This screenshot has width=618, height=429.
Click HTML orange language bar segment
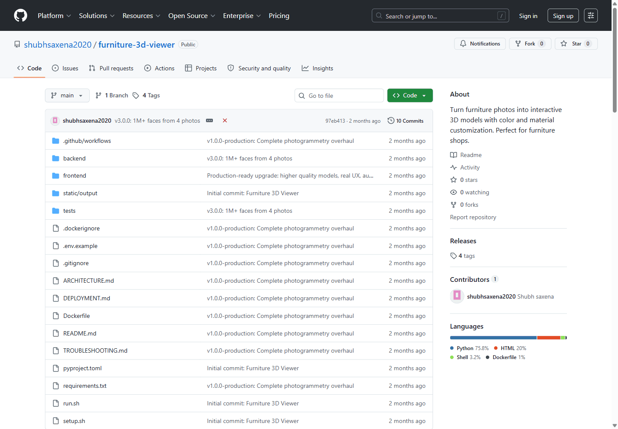(x=549, y=338)
